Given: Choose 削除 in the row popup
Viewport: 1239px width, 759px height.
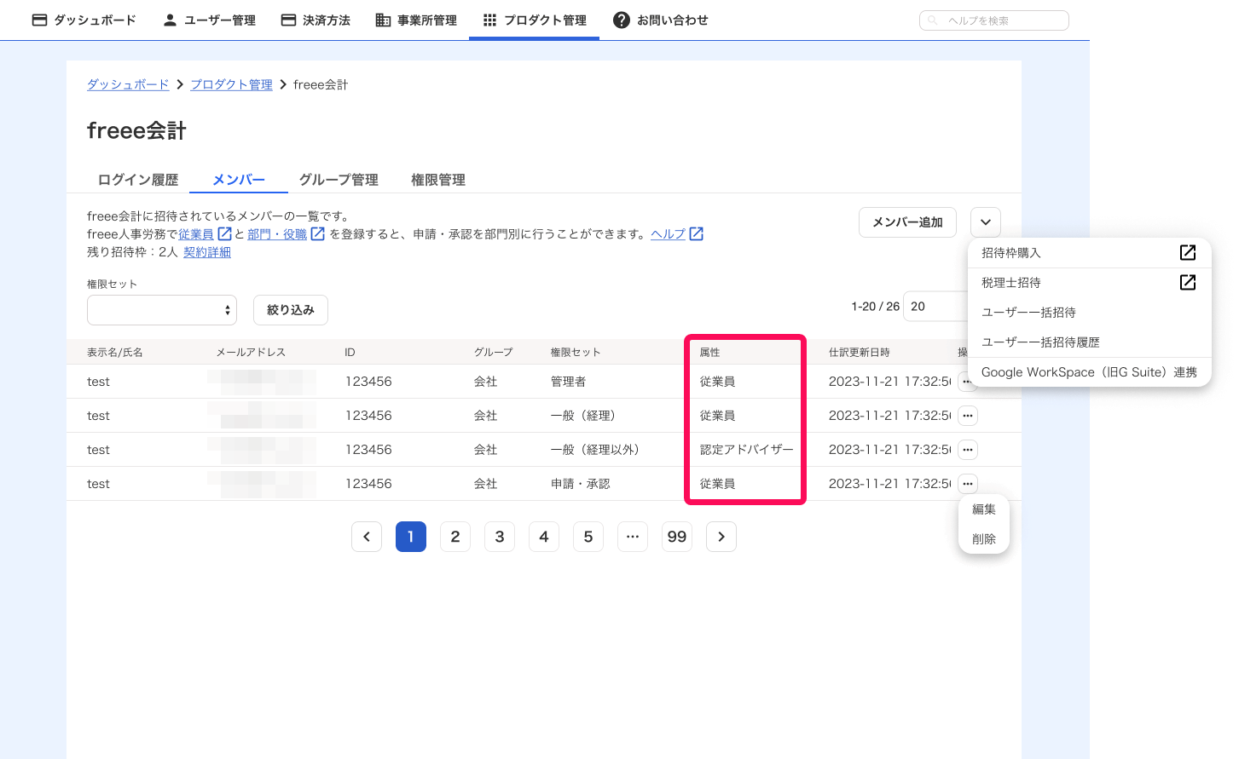Looking at the screenshot, I should 984,539.
